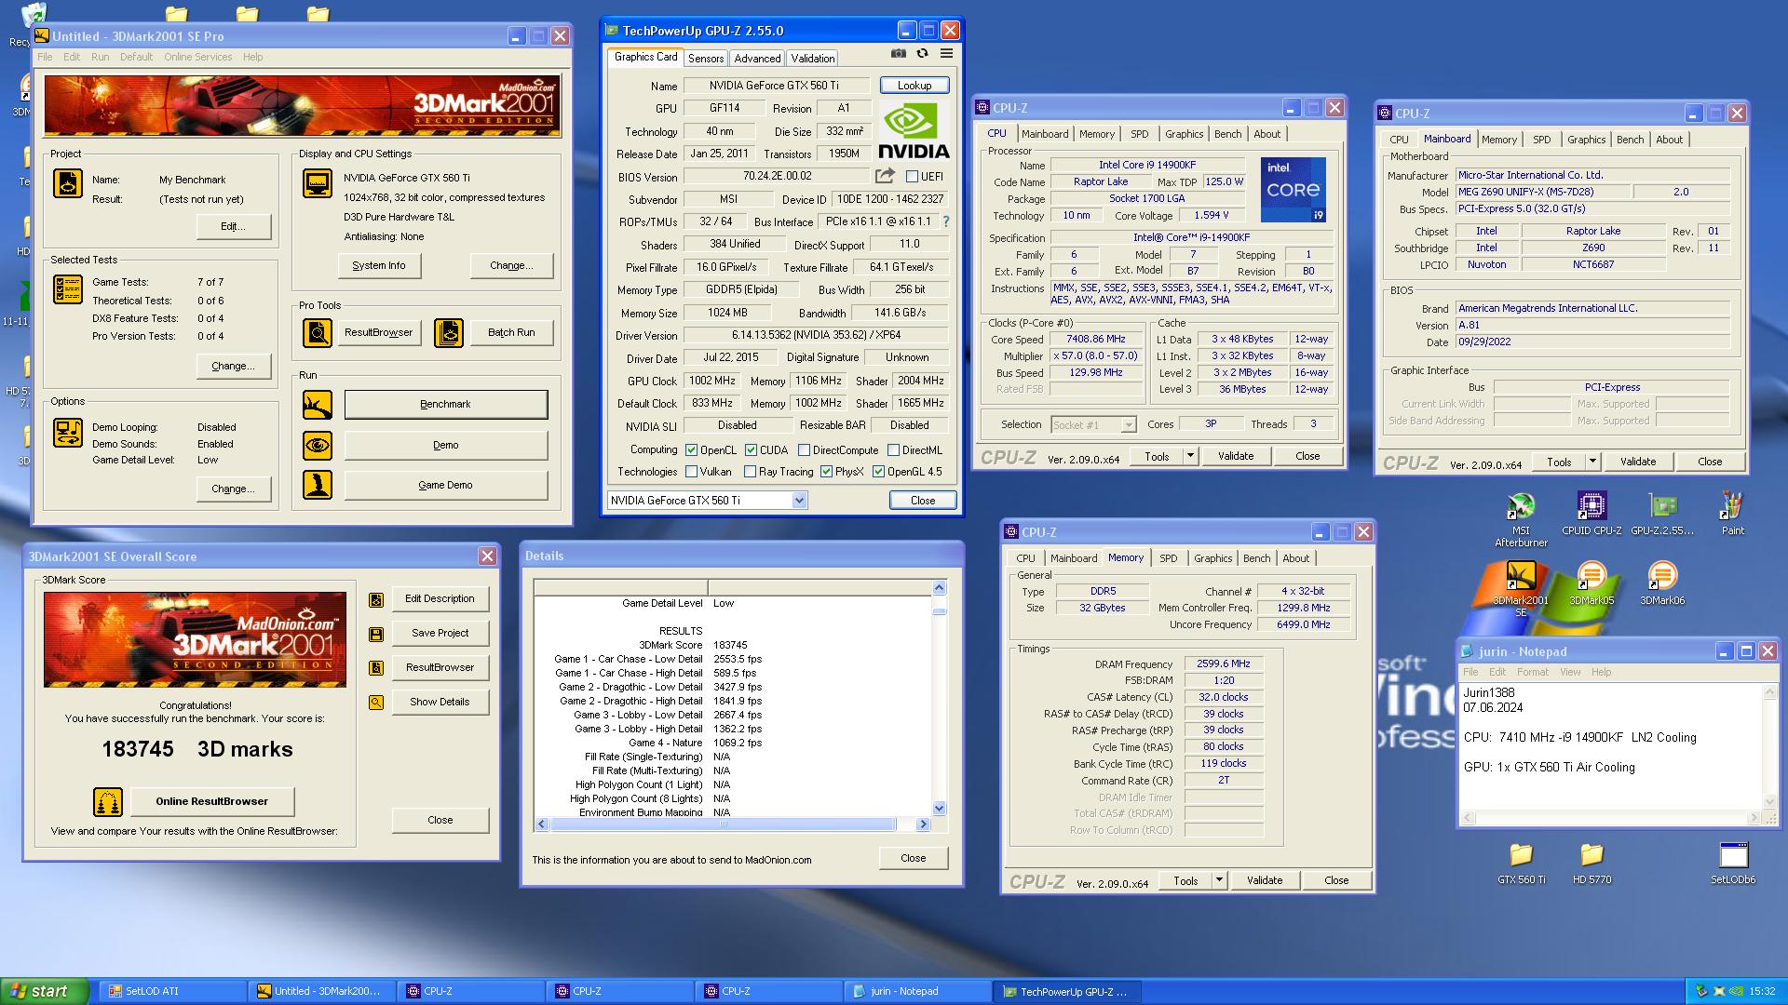The height and width of the screenshot is (1005, 1788).
Task: Click Details horizontal scrollbar thumb
Action: (723, 824)
